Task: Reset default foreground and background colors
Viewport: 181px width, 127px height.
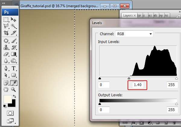Action: (5, 106)
